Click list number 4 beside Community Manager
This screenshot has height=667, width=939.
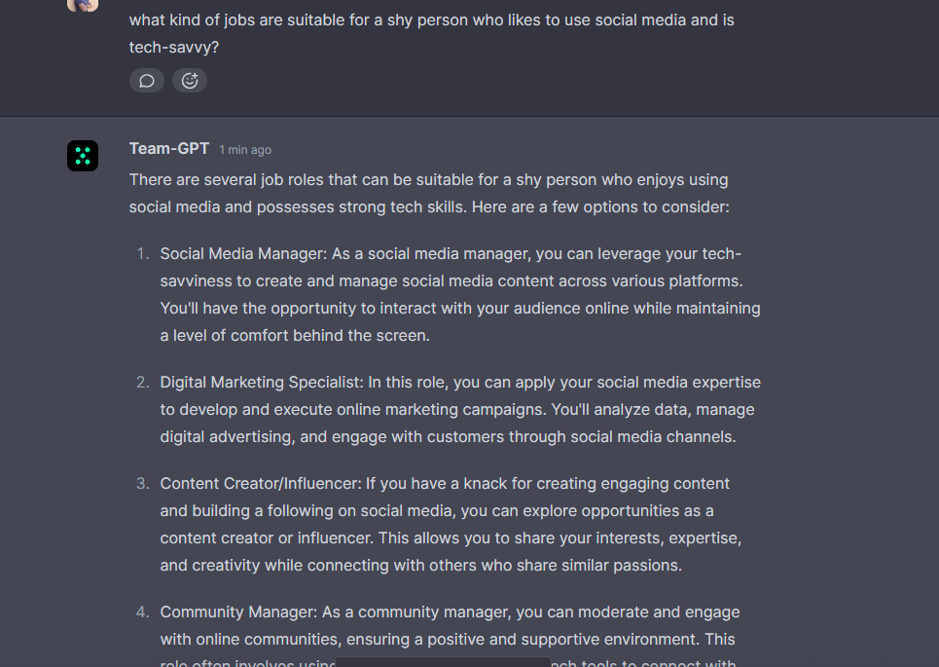[x=142, y=611]
